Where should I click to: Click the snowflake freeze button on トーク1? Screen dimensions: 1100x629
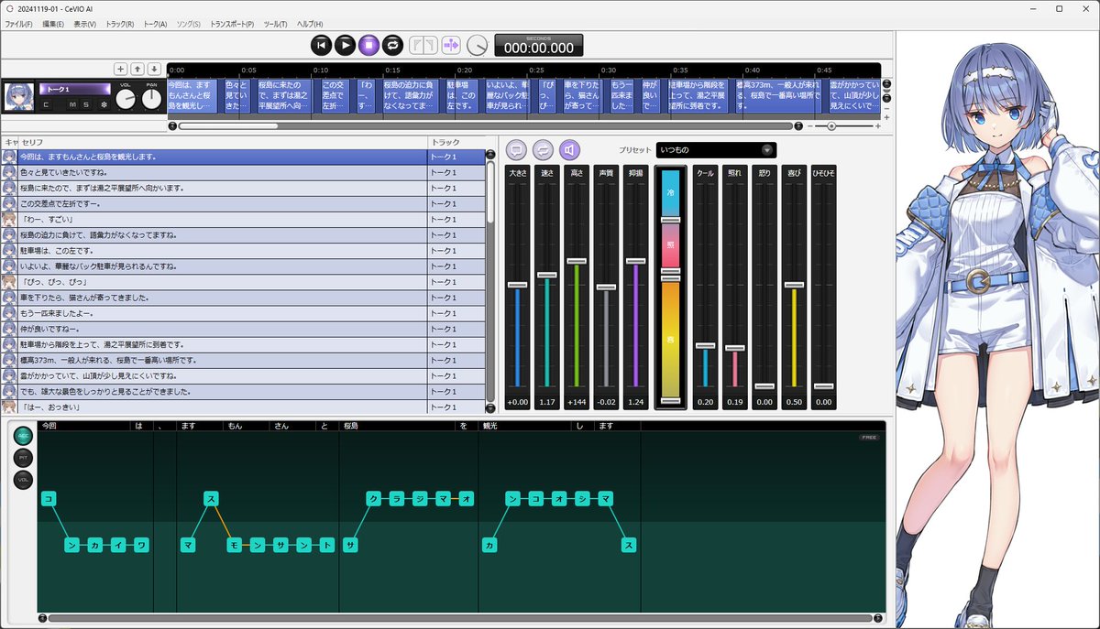click(x=104, y=105)
